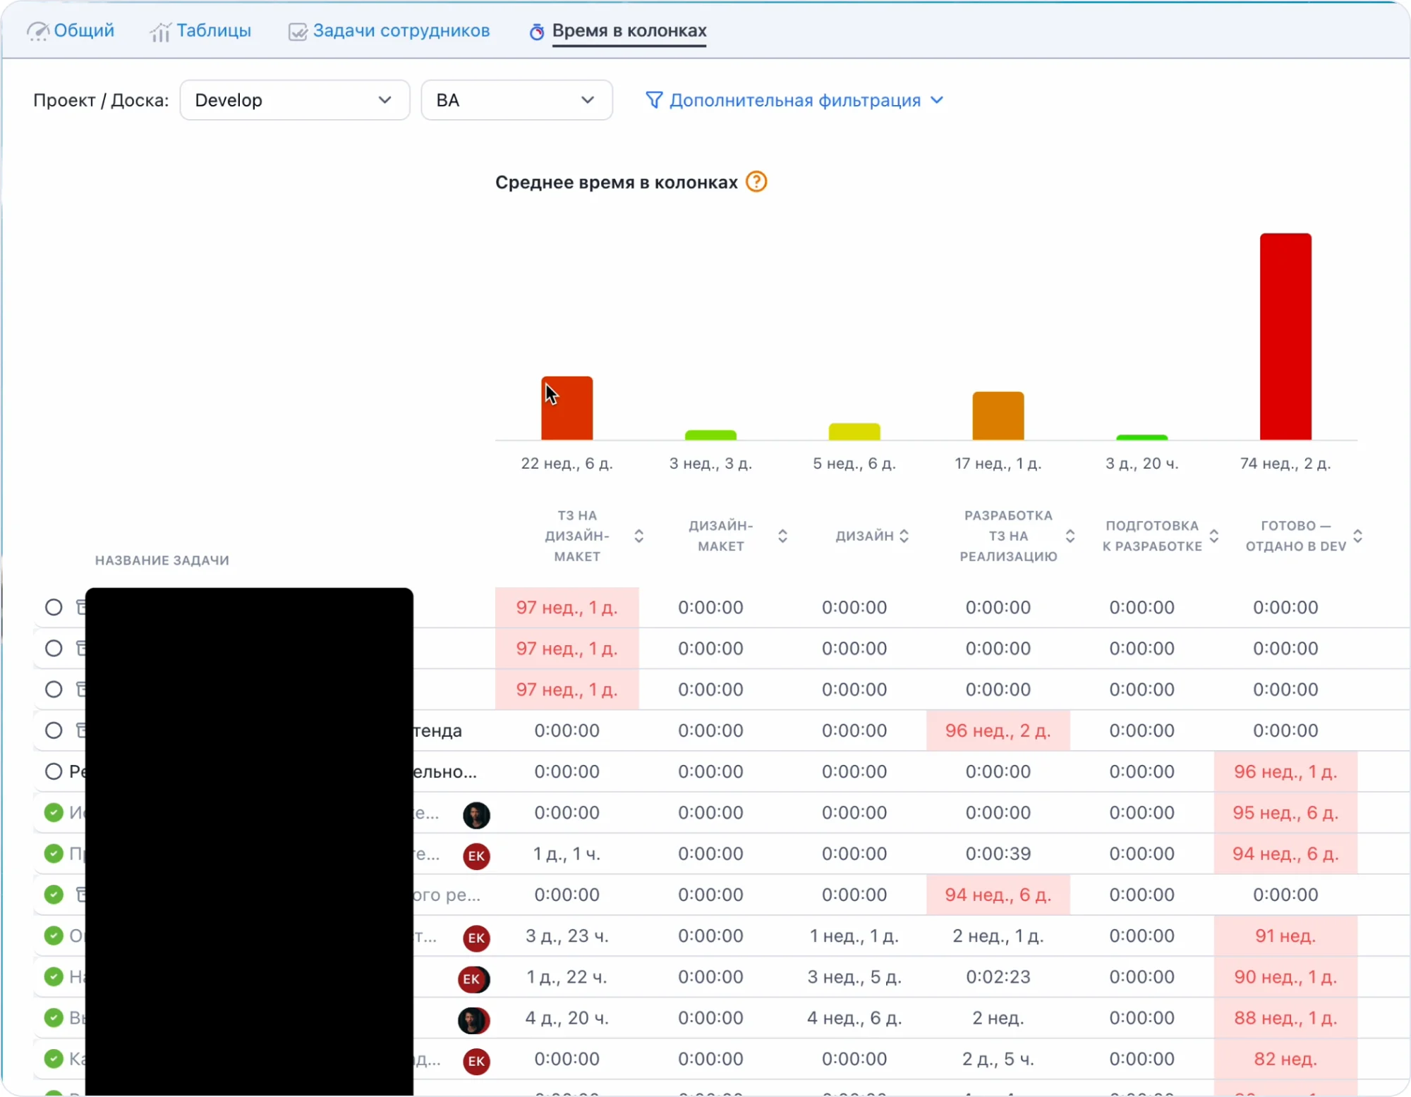Sort by Разработка ТЗ на реализацию arrows
The width and height of the screenshot is (1411, 1097).
[x=1070, y=537]
